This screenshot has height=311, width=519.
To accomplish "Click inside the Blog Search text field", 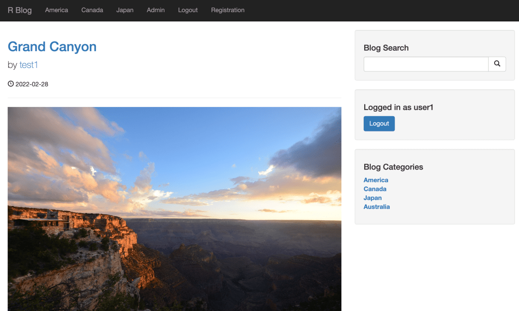I will coord(426,64).
